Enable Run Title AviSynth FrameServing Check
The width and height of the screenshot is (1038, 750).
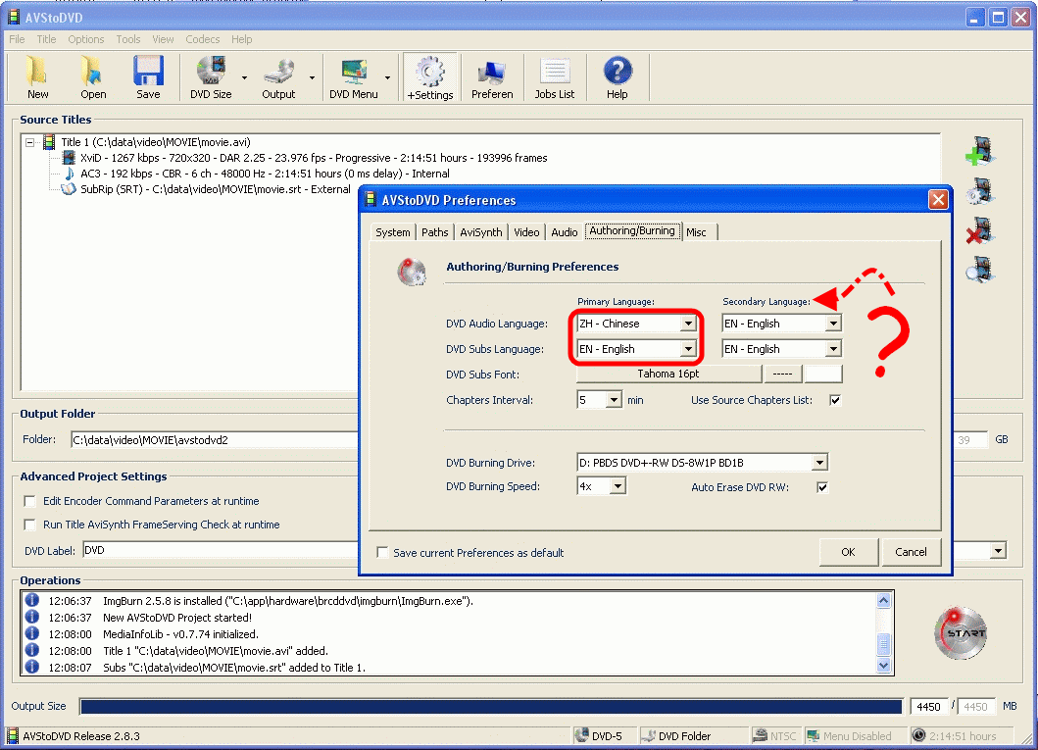coord(29,525)
